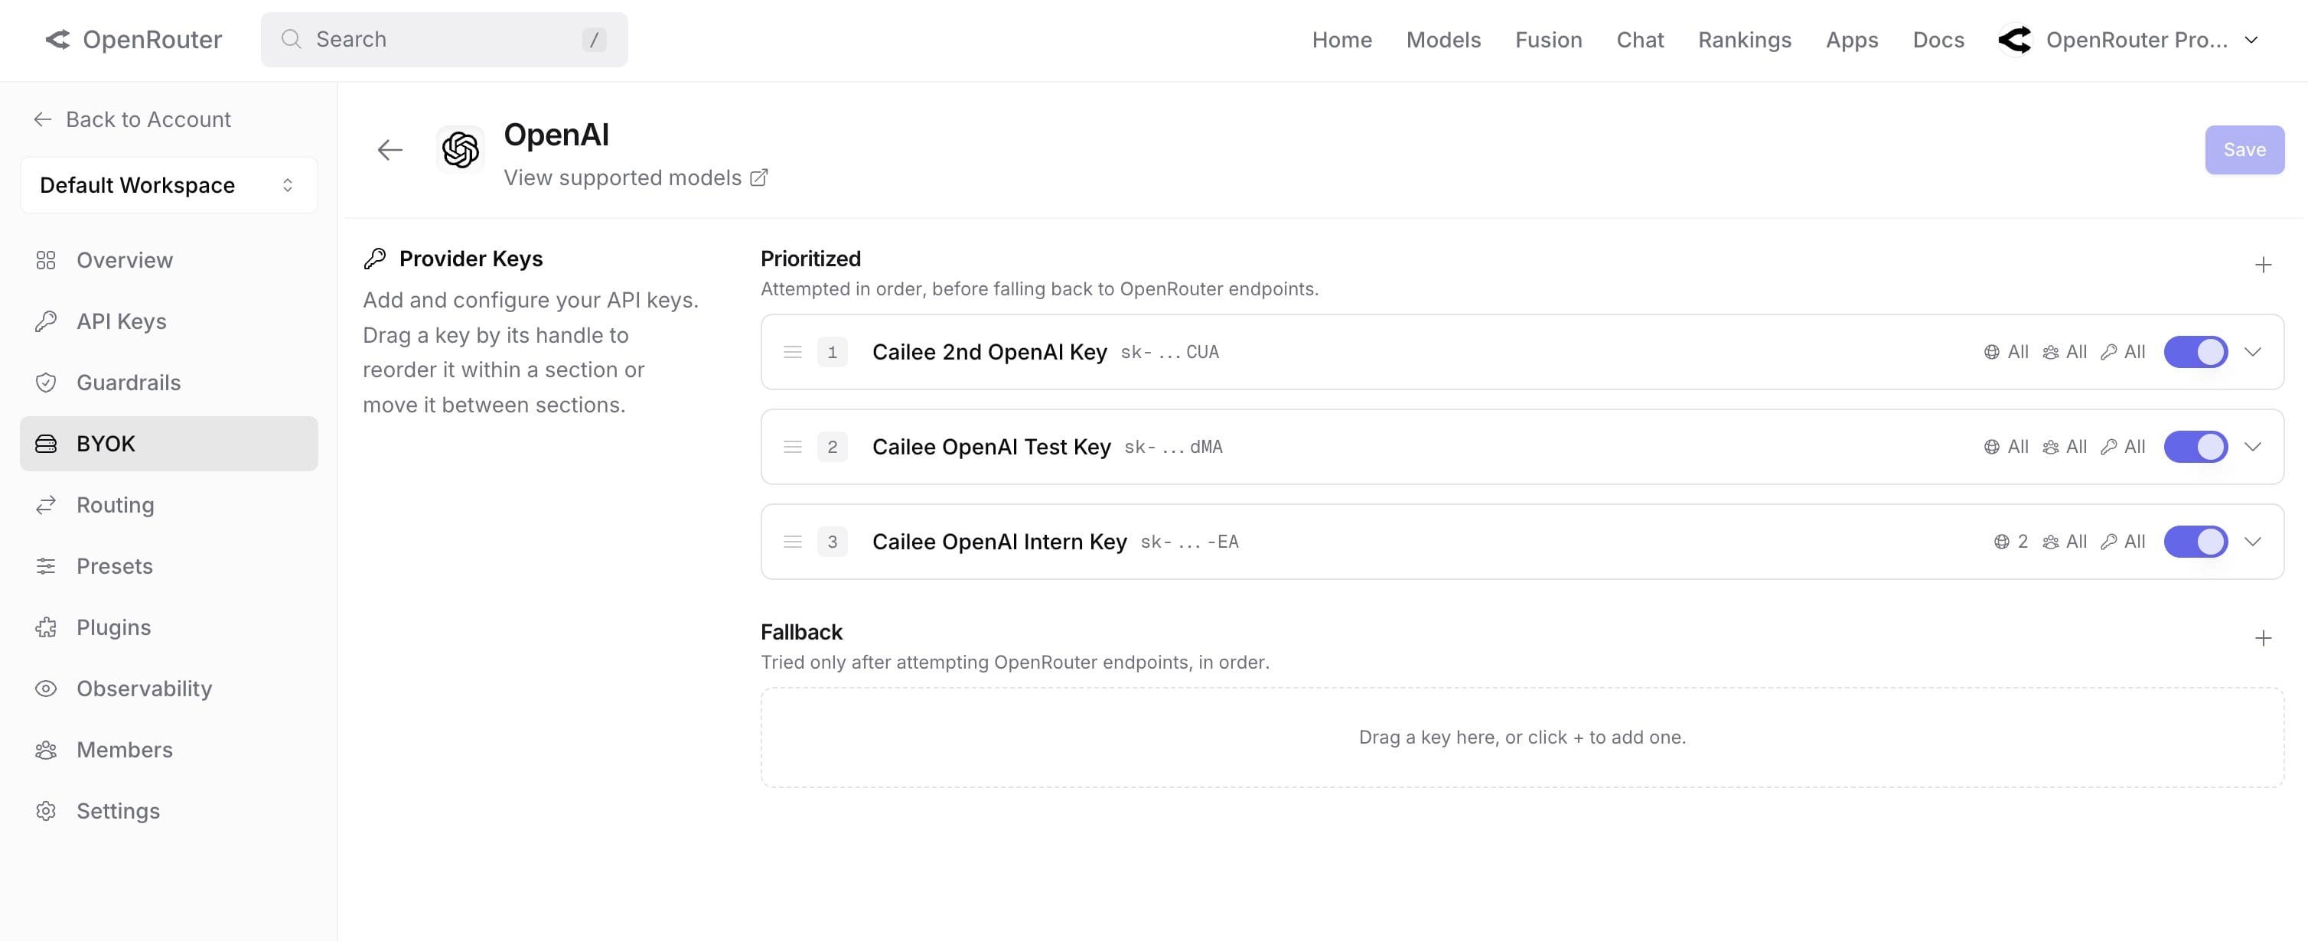This screenshot has height=941, width=2308.
Task: Click the Save button
Action: point(2244,149)
